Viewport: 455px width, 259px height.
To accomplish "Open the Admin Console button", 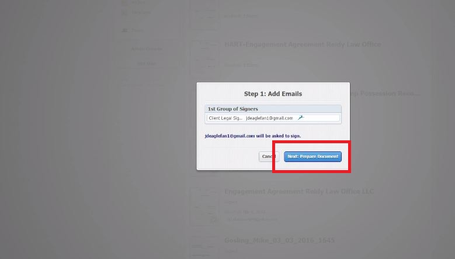I will click(147, 49).
